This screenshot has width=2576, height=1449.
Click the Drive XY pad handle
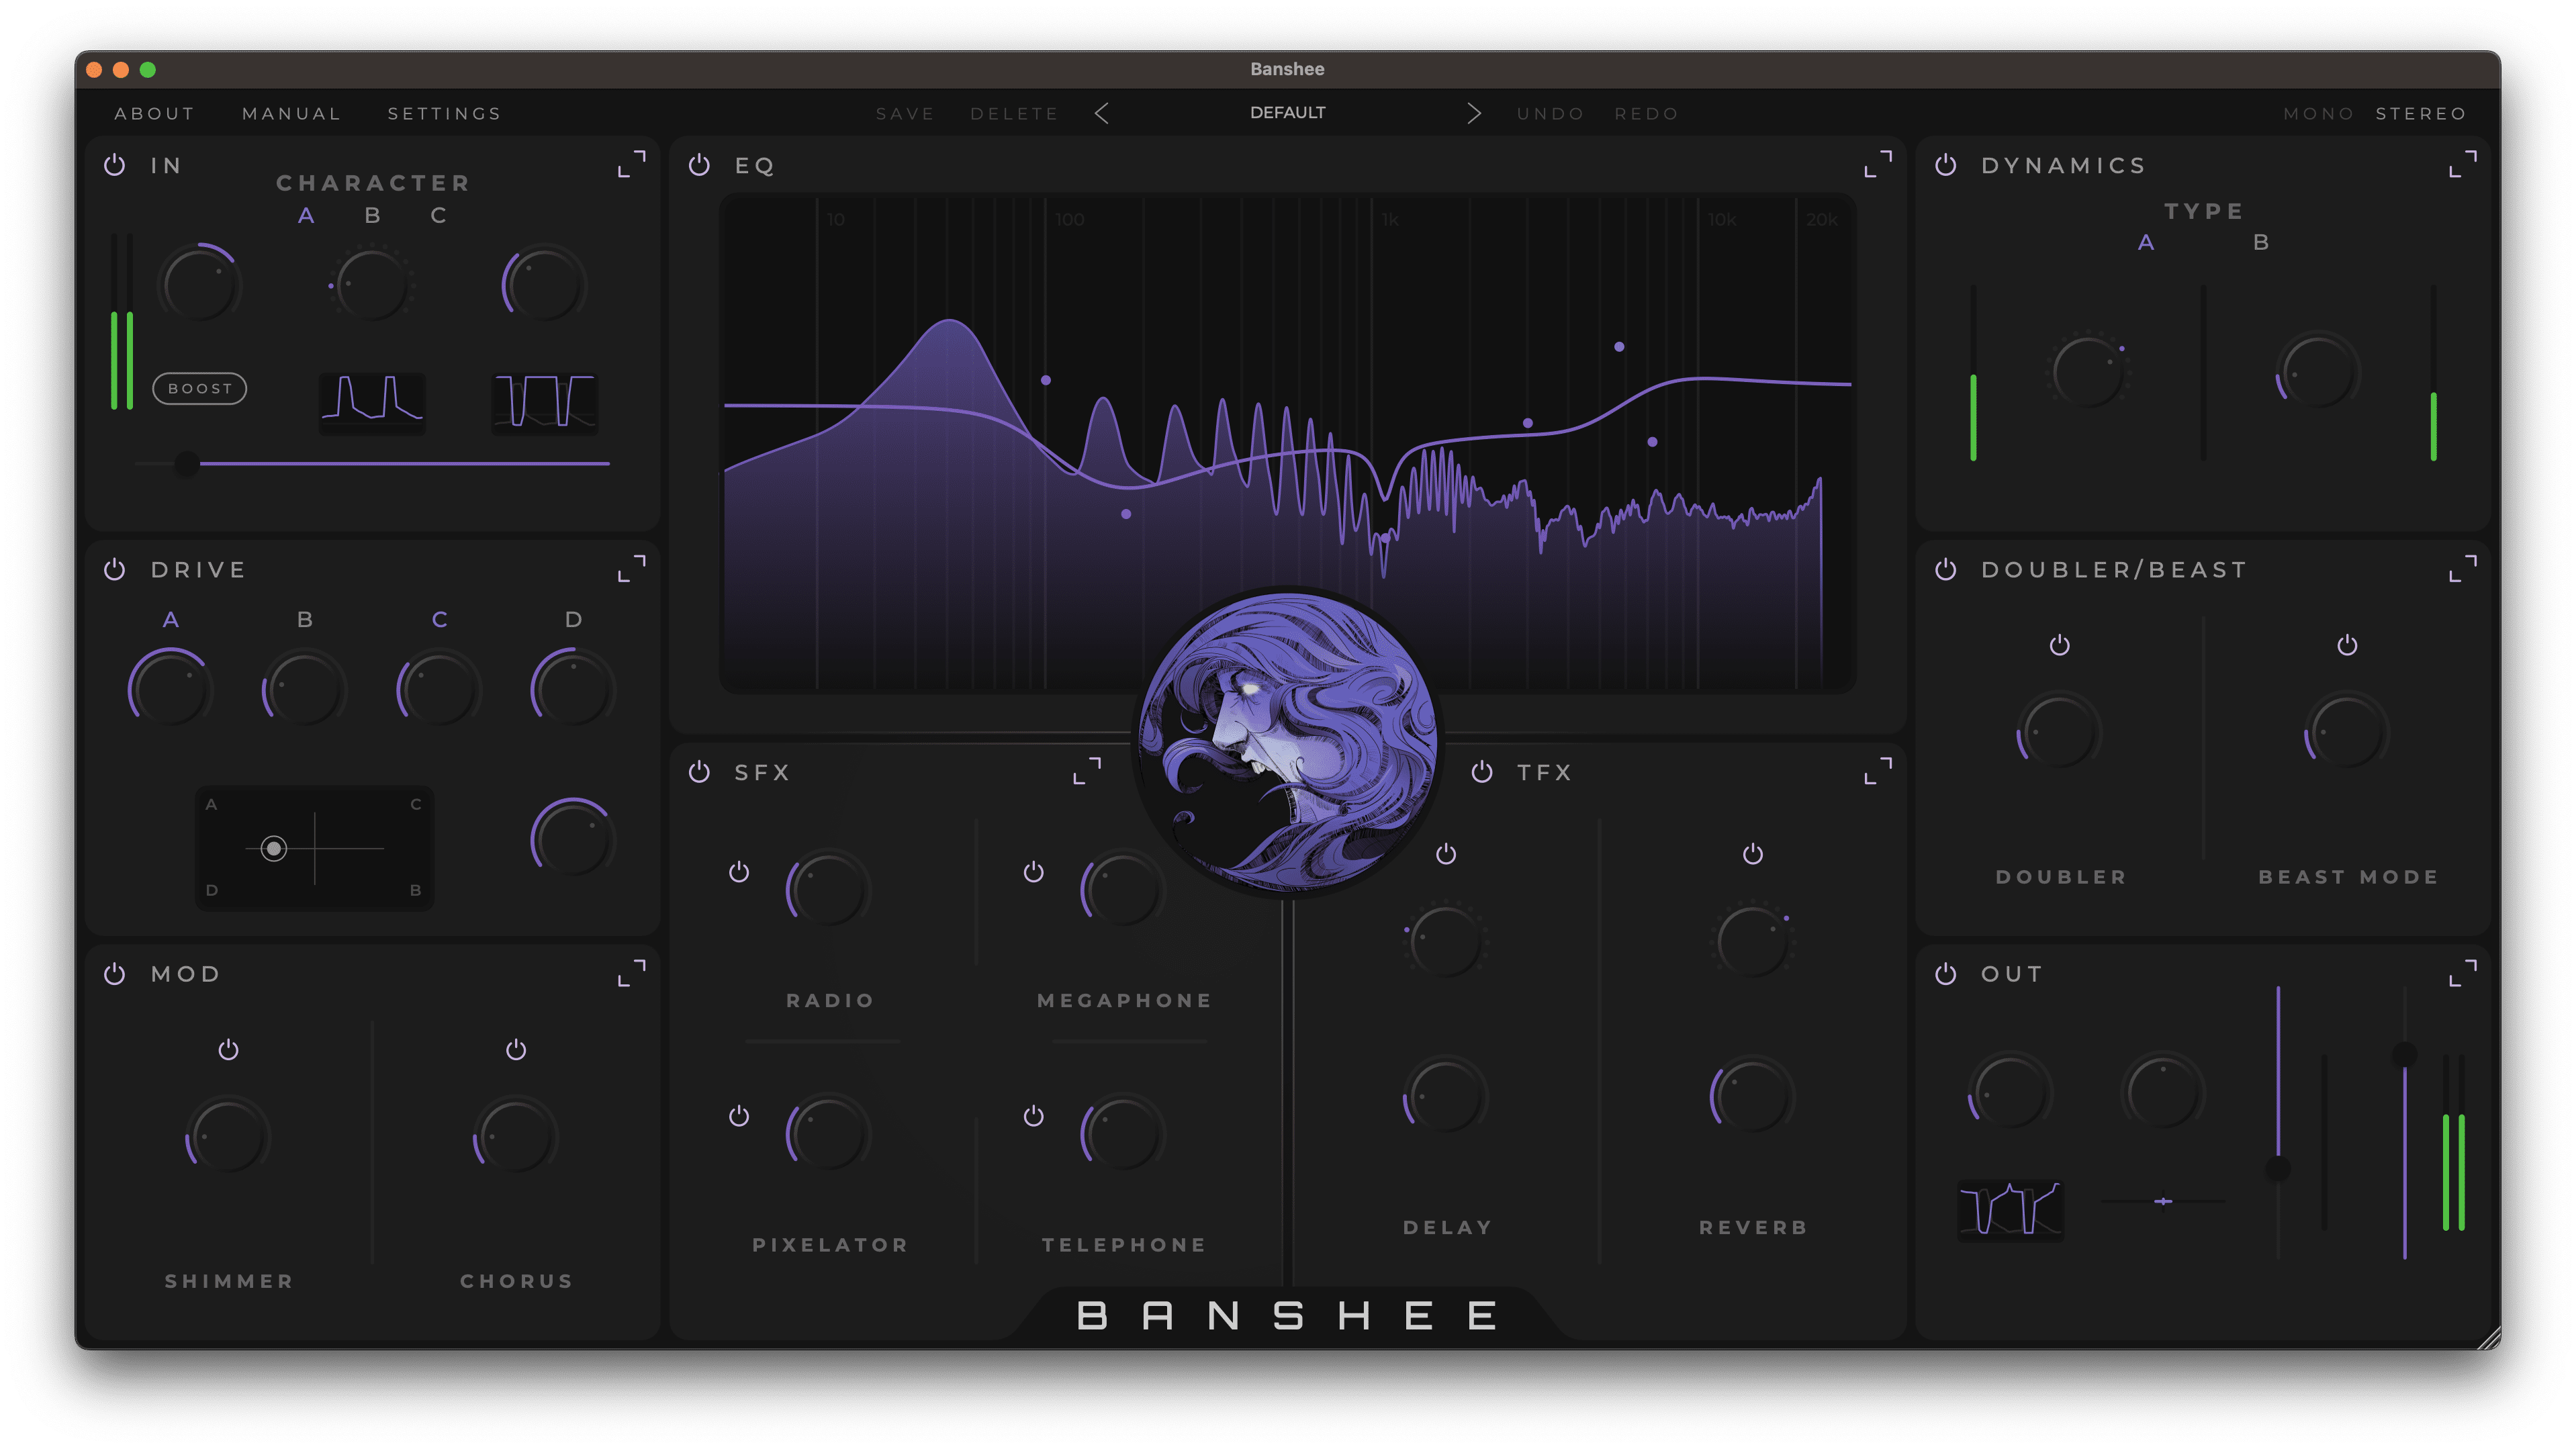pyautogui.click(x=273, y=848)
